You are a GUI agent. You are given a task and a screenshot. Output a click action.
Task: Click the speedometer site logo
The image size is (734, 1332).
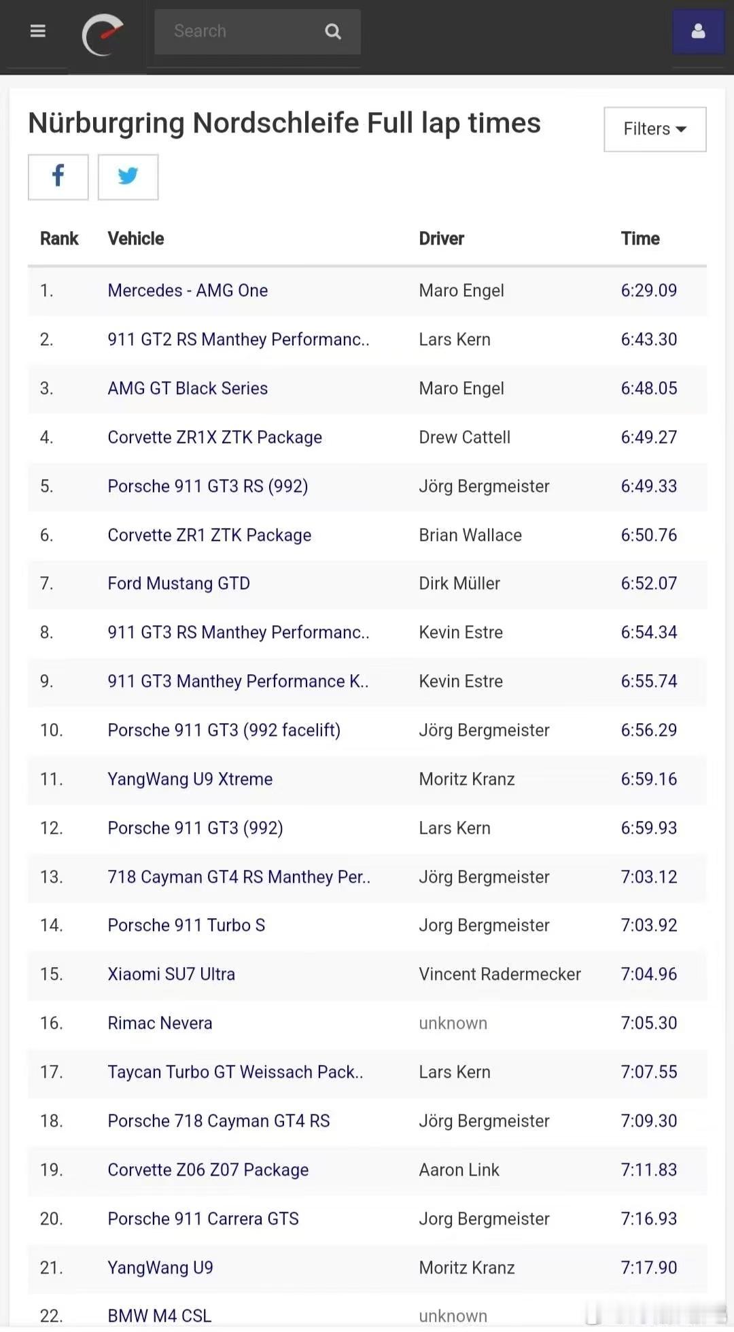(103, 34)
